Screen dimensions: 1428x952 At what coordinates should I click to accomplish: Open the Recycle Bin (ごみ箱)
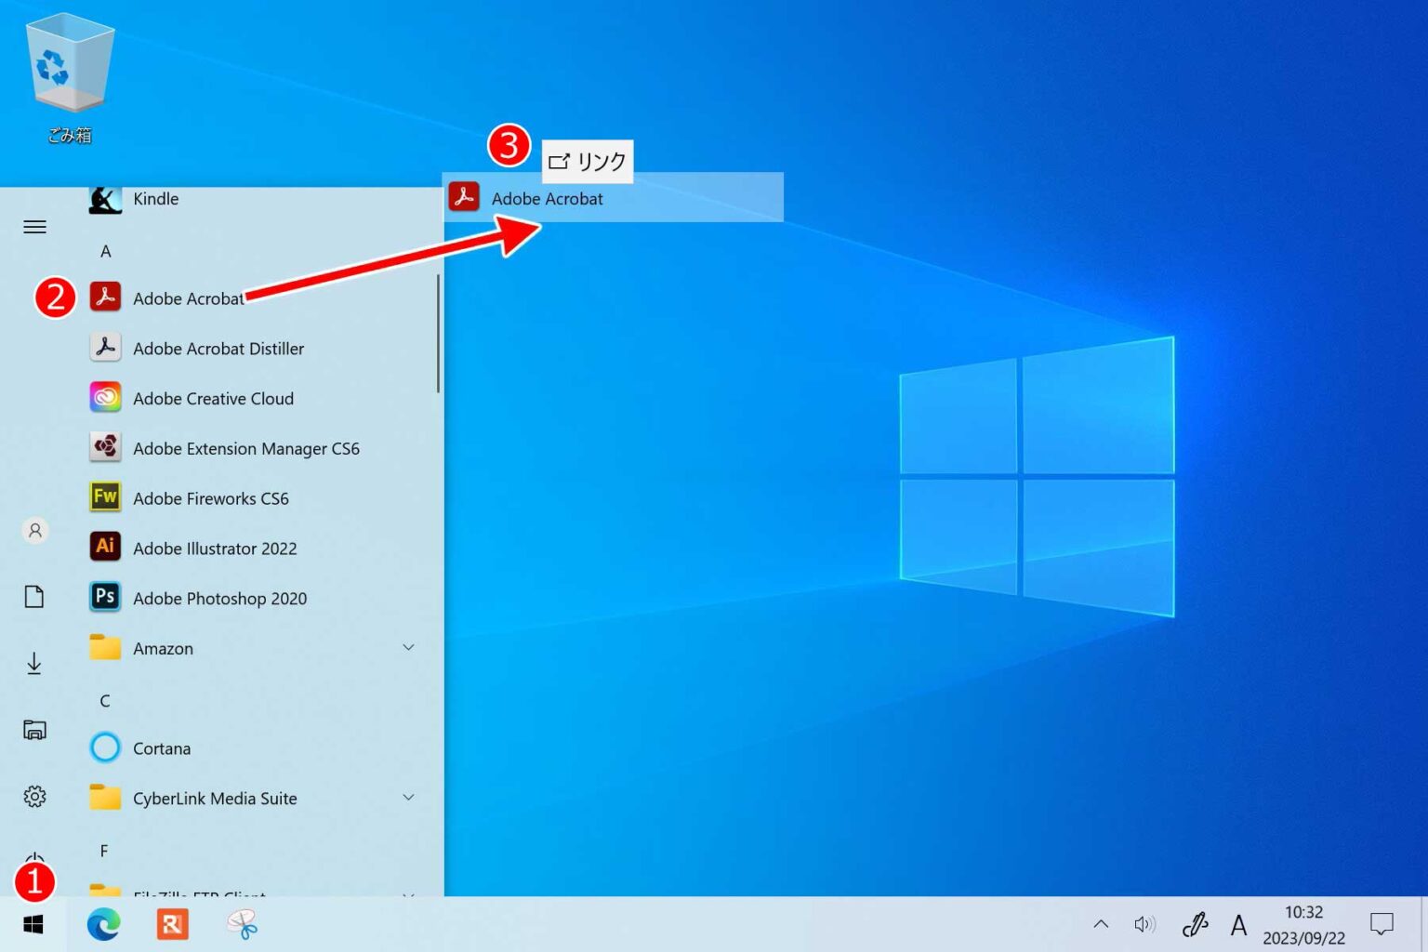(x=69, y=65)
